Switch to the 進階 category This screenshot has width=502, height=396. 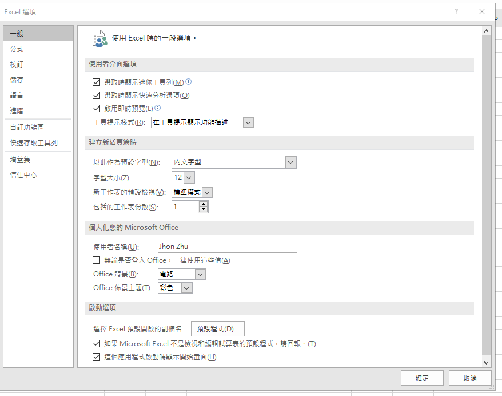coord(38,110)
